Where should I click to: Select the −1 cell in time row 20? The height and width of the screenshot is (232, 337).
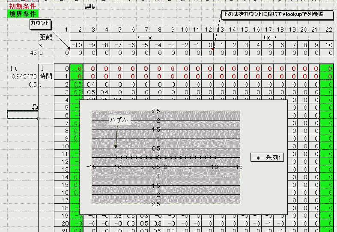click(268, 223)
